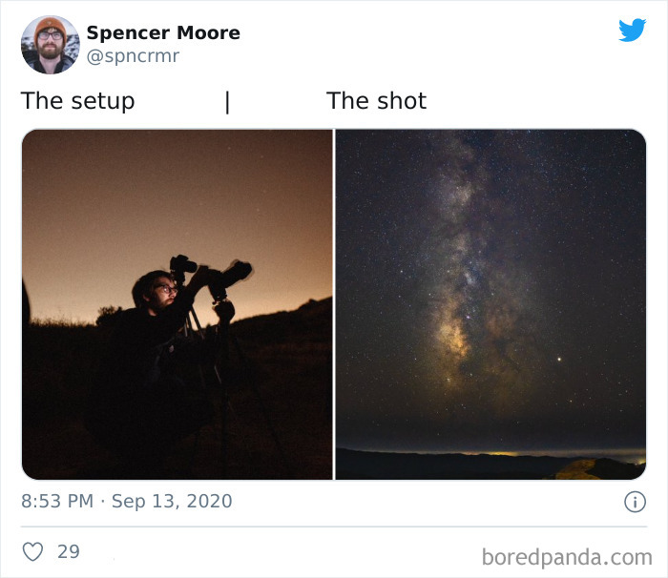Click the like count 29

69,551
